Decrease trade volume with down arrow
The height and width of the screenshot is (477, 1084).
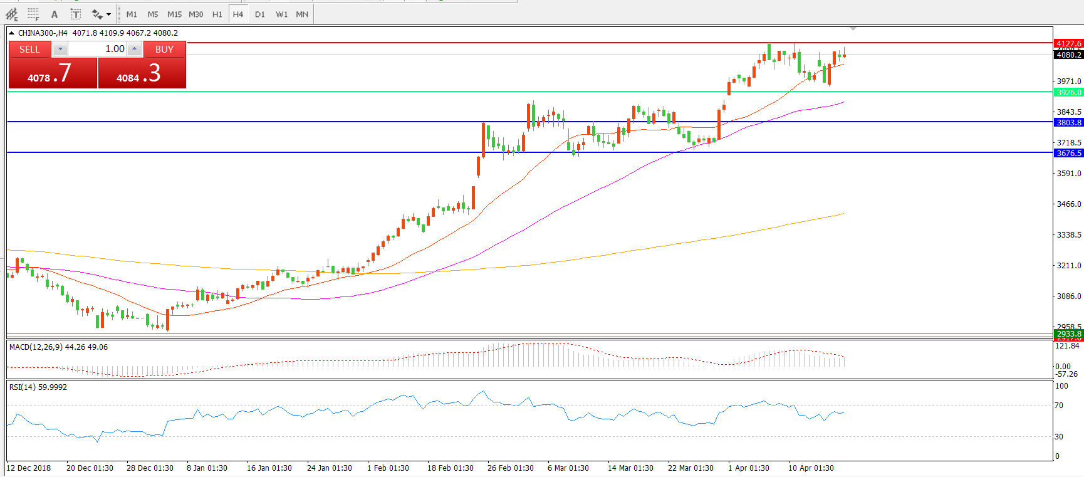coord(60,49)
